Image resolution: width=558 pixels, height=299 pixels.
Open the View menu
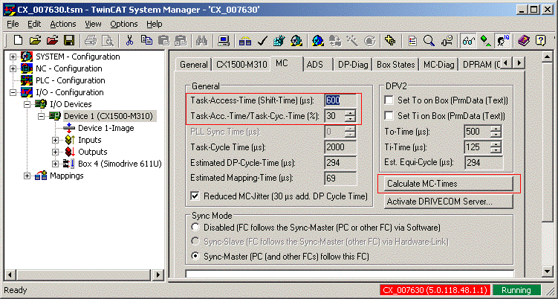point(93,24)
